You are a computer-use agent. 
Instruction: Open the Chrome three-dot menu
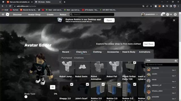(x=178, y=6)
